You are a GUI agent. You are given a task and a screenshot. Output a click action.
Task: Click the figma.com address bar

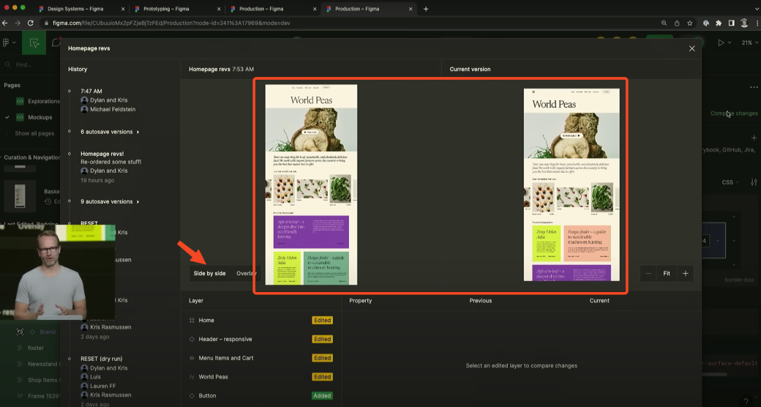click(171, 23)
